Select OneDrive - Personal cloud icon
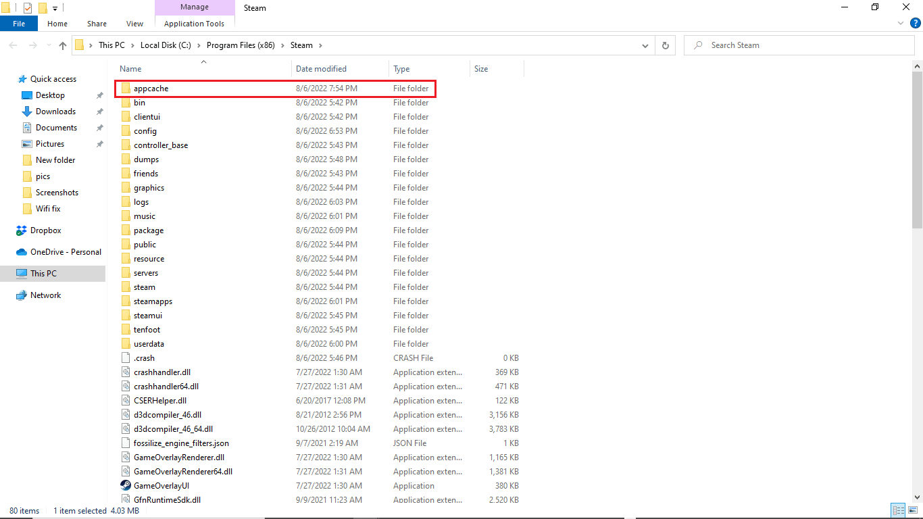923x519 pixels. [22, 252]
